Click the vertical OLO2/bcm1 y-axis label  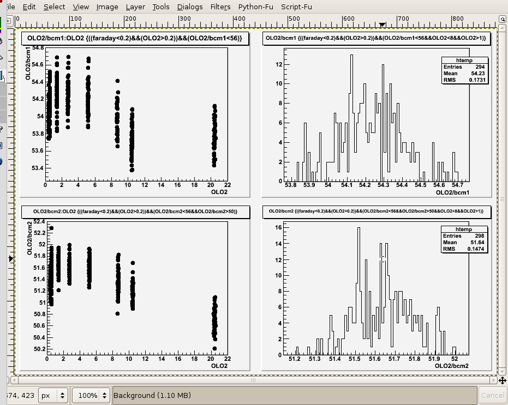click(28, 63)
